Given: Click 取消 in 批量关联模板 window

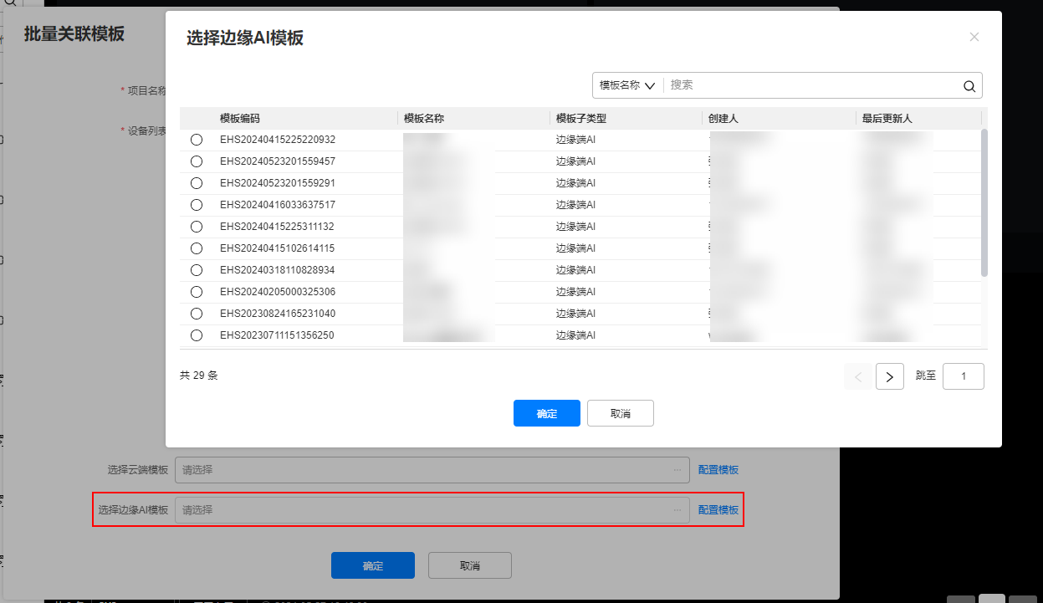Looking at the screenshot, I should pos(470,565).
